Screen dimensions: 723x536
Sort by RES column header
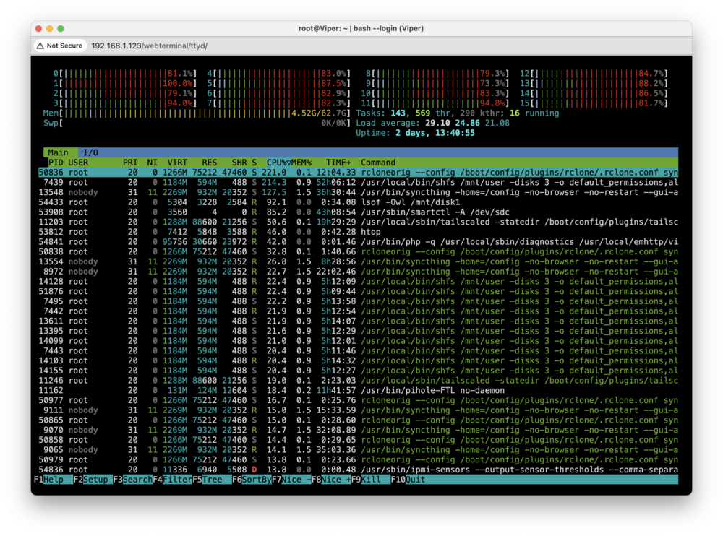[x=209, y=163]
